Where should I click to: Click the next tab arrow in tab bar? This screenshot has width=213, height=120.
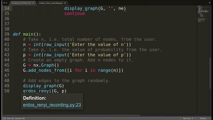[x=6, y=3]
